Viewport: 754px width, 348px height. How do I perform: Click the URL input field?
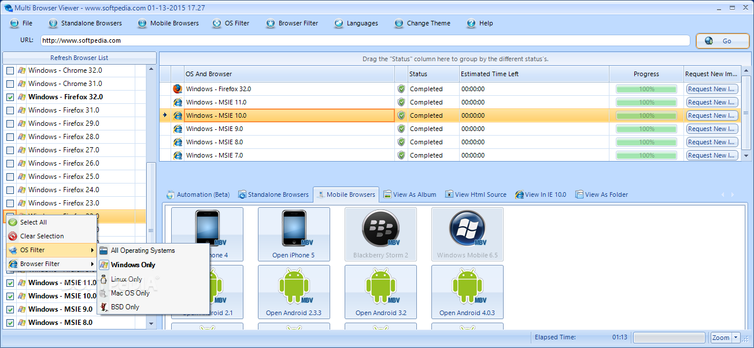[365, 40]
